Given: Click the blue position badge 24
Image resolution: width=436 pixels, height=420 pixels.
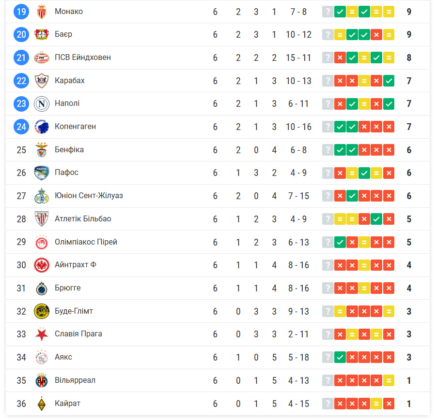Looking at the screenshot, I should coord(21,127).
